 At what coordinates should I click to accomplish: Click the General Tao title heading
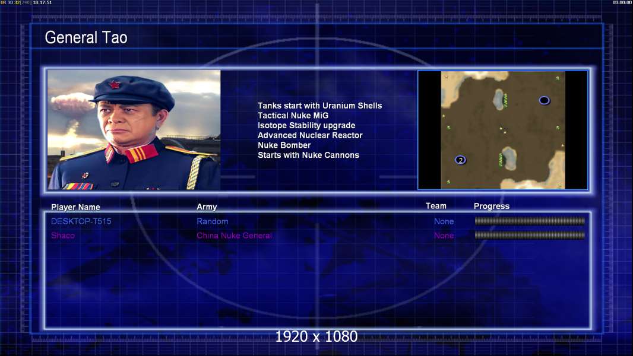pyautogui.click(x=86, y=37)
